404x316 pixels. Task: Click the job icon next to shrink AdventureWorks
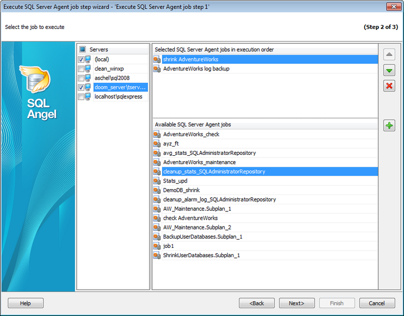pyautogui.click(x=157, y=59)
